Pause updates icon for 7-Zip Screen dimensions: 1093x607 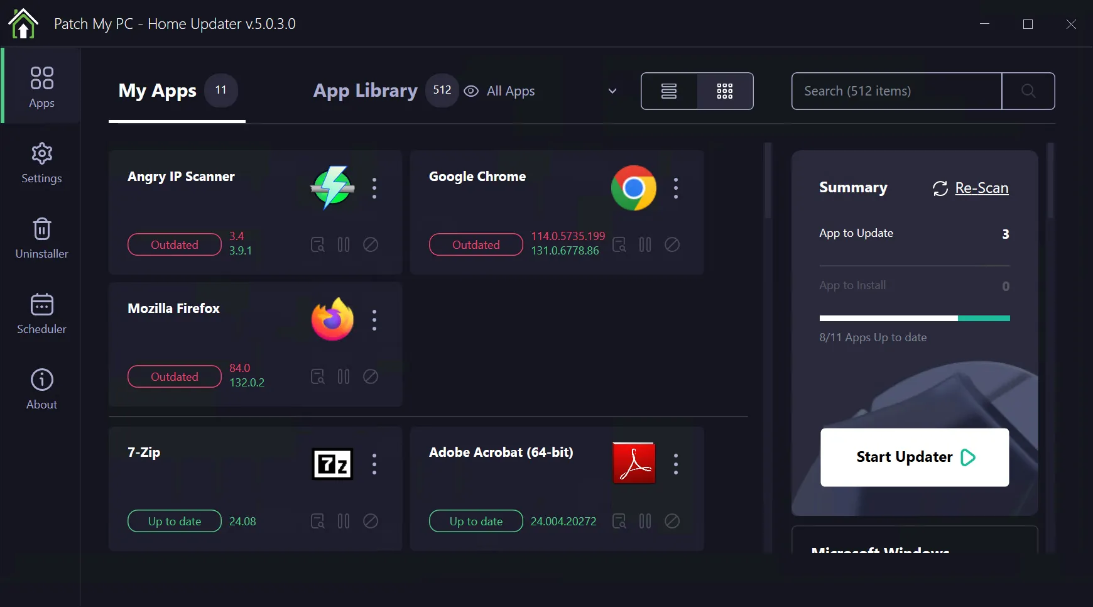click(344, 521)
